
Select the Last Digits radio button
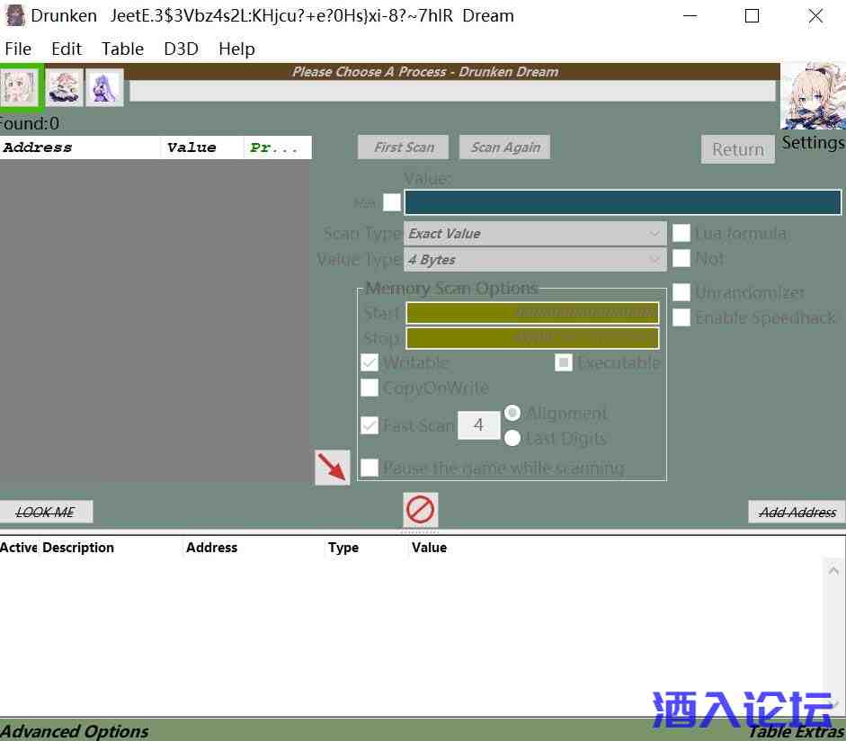click(x=512, y=439)
